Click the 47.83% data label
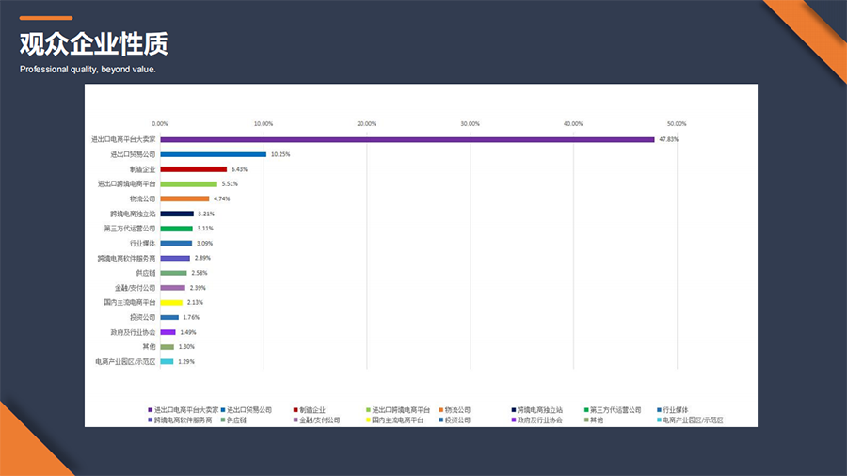The image size is (847, 476). pos(669,139)
